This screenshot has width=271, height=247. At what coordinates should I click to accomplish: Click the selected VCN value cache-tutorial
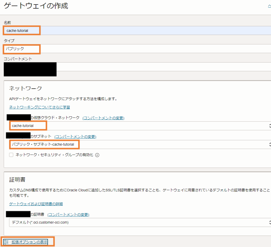(22, 126)
